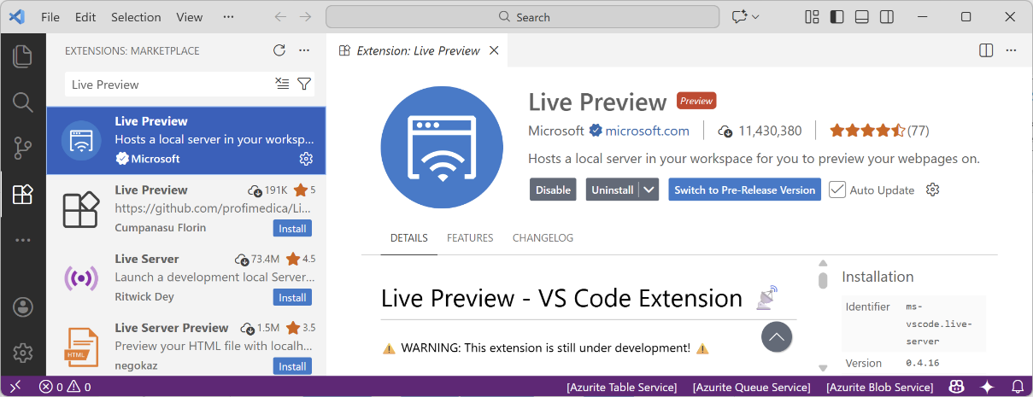Open the extension filter funnel
Screen dimensions: 1033x397
click(304, 84)
